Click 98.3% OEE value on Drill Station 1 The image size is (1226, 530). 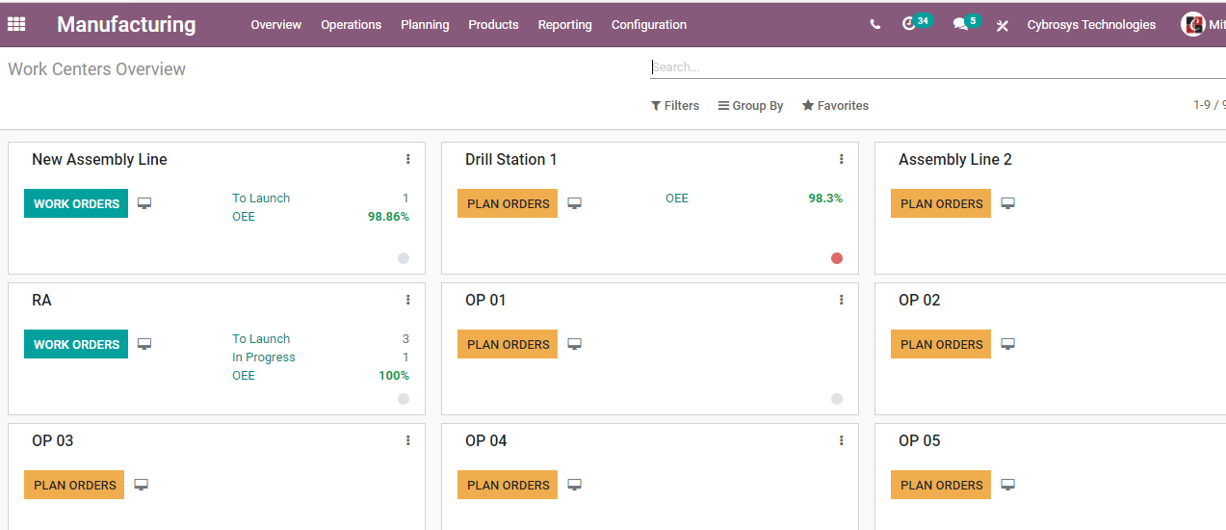tap(825, 199)
